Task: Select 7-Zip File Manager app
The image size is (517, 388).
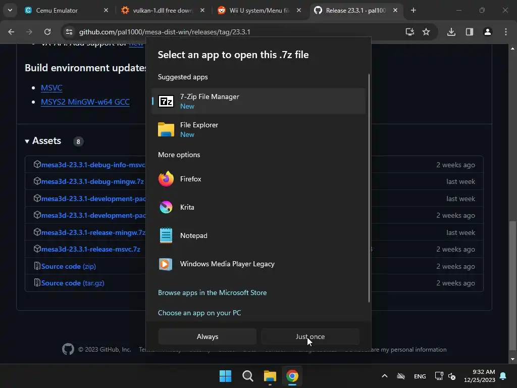Action: [258, 101]
